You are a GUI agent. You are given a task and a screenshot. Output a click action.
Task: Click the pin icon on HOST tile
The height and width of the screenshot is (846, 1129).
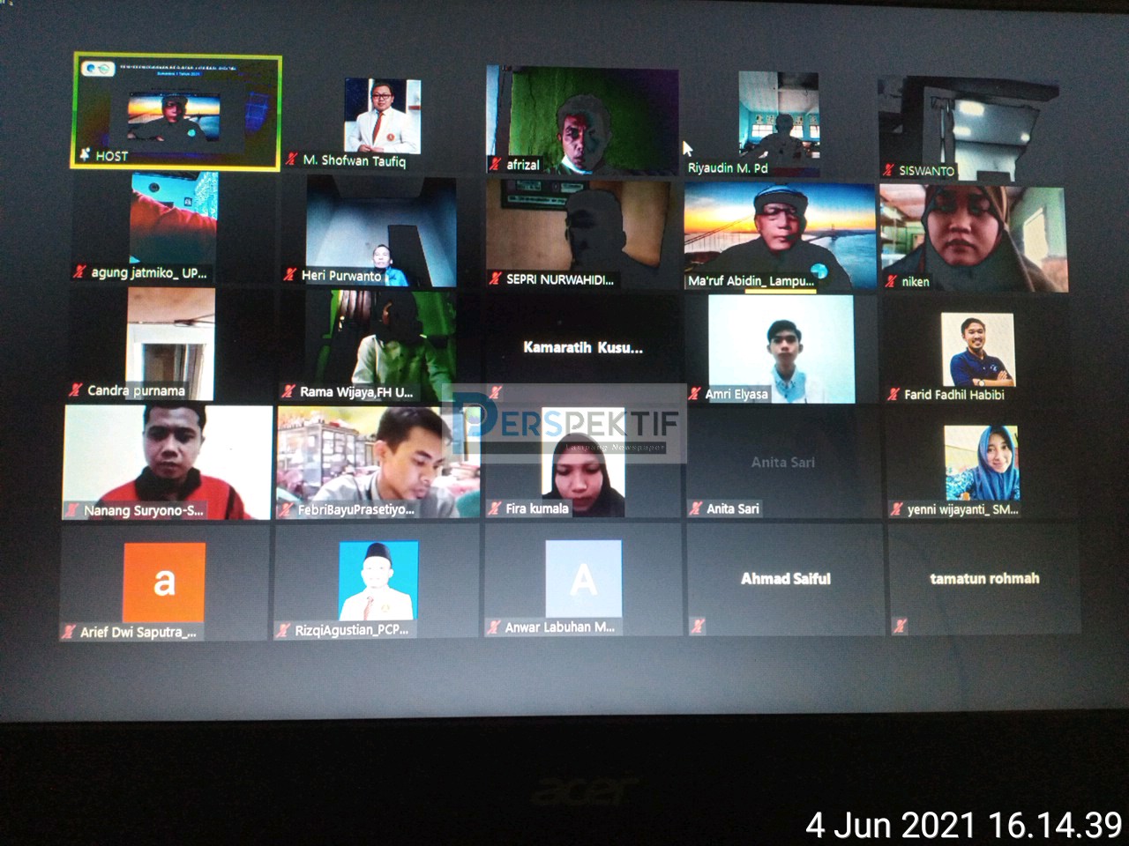coord(85,155)
